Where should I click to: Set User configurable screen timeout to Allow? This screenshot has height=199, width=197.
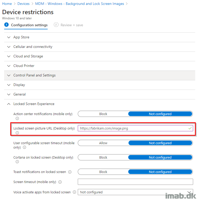click(x=103, y=143)
